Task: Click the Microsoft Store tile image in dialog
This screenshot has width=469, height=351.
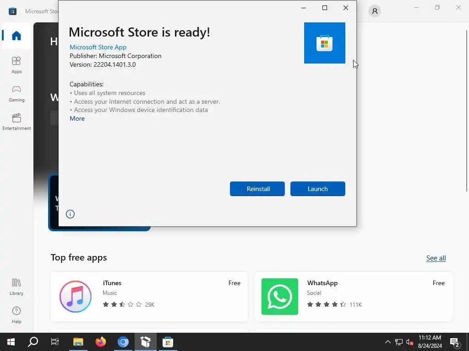Action: coord(325,43)
